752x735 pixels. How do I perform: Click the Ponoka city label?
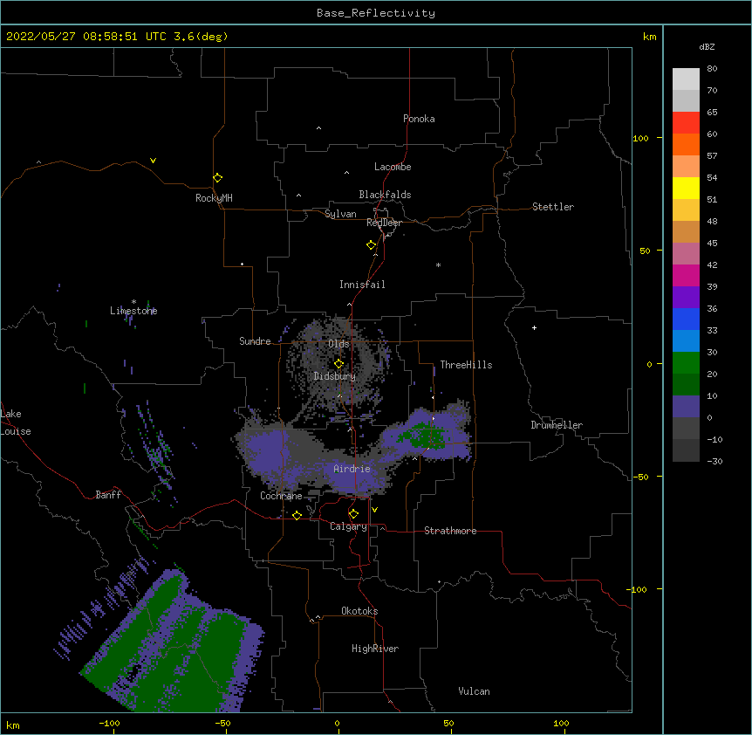click(419, 119)
